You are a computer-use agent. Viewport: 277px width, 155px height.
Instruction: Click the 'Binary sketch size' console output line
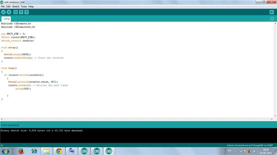[42, 131]
